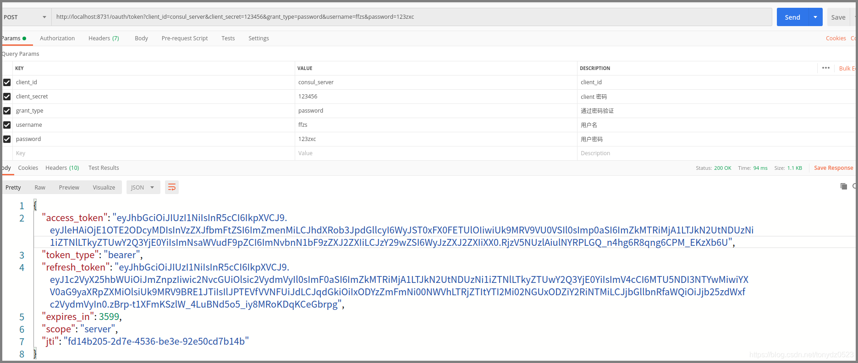Screen dimensions: 858x363
Task: Open the Cookies link at top right
Action: click(836, 38)
